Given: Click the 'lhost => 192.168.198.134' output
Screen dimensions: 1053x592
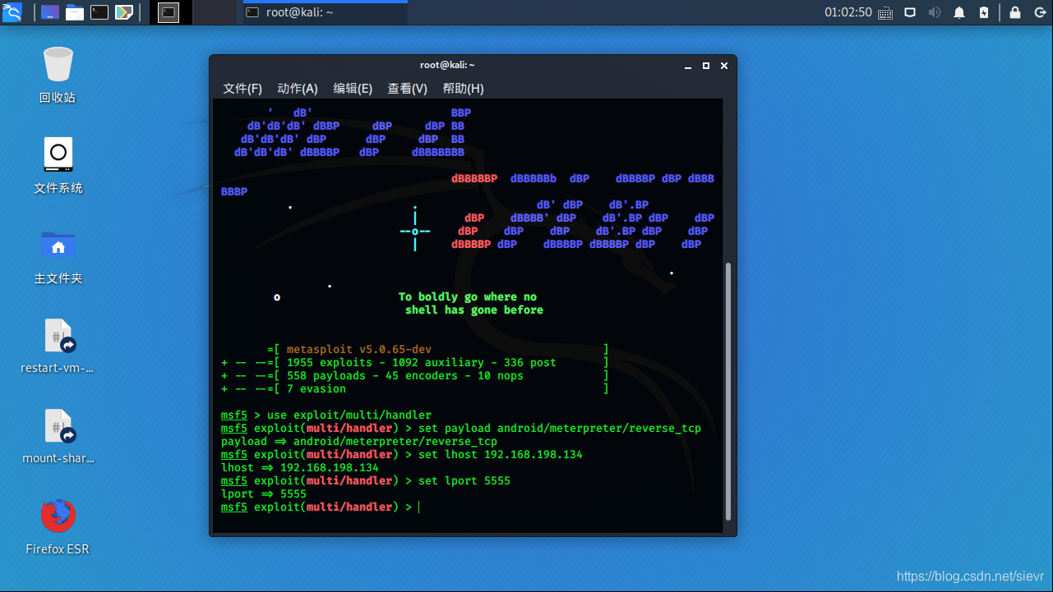Looking at the screenshot, I should point(300,467).
